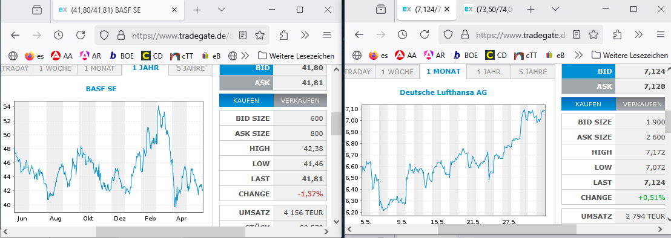Select 1 WOCHE tab for Lufthansa chart
This screenshot has width=671, height=238.
pyautogui.click(x=397, y=72)
